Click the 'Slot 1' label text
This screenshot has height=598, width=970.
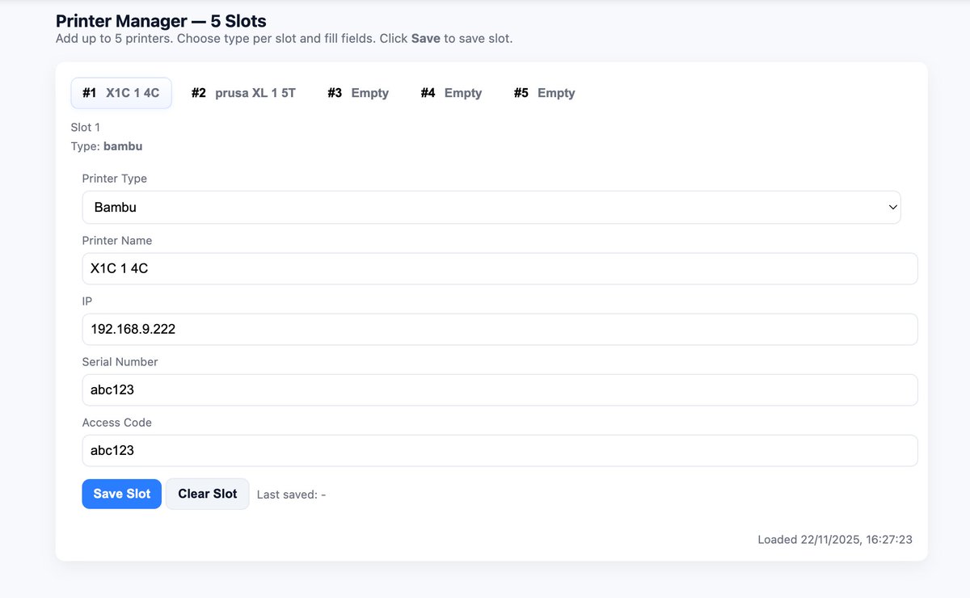tap(86, 127)
